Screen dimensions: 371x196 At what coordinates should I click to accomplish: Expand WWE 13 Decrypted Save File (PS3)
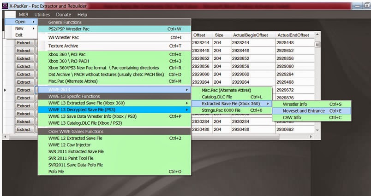tap(114, 110)
